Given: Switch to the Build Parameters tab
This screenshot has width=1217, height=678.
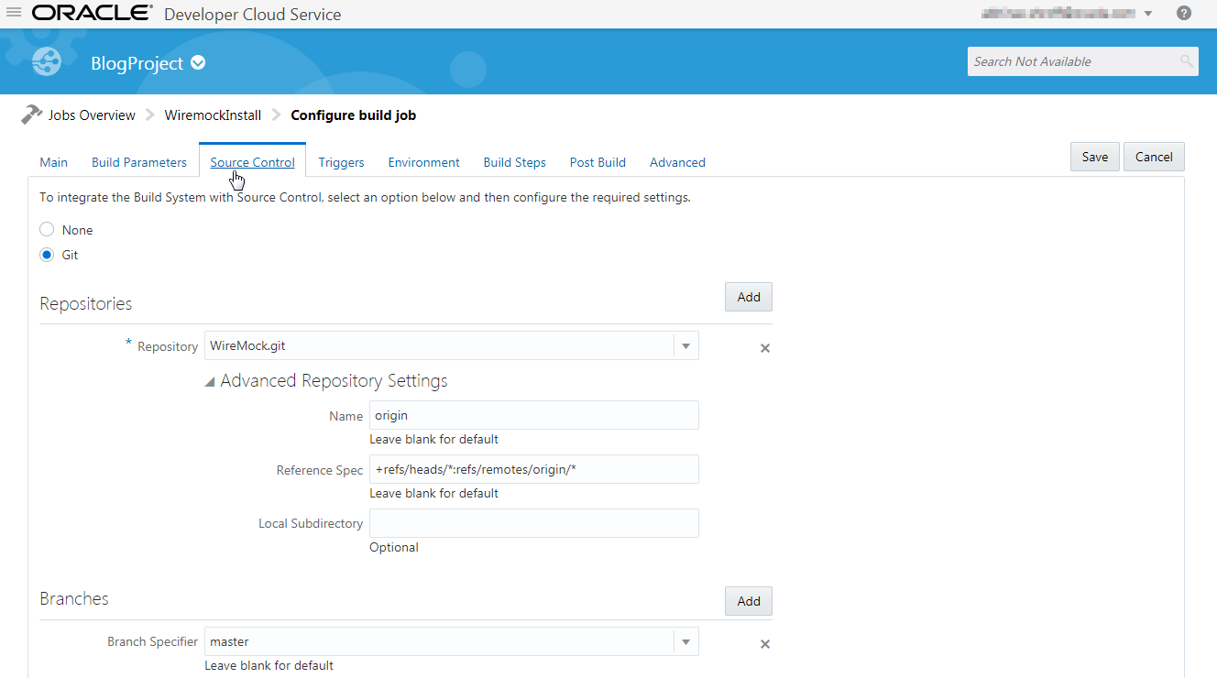Looking at the screenshot, I should (x=139, y=162).
